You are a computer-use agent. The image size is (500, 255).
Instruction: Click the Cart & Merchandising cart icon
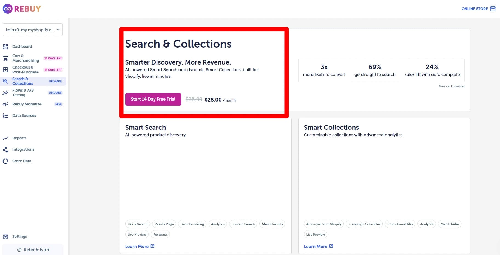click(x=5, y=58)
